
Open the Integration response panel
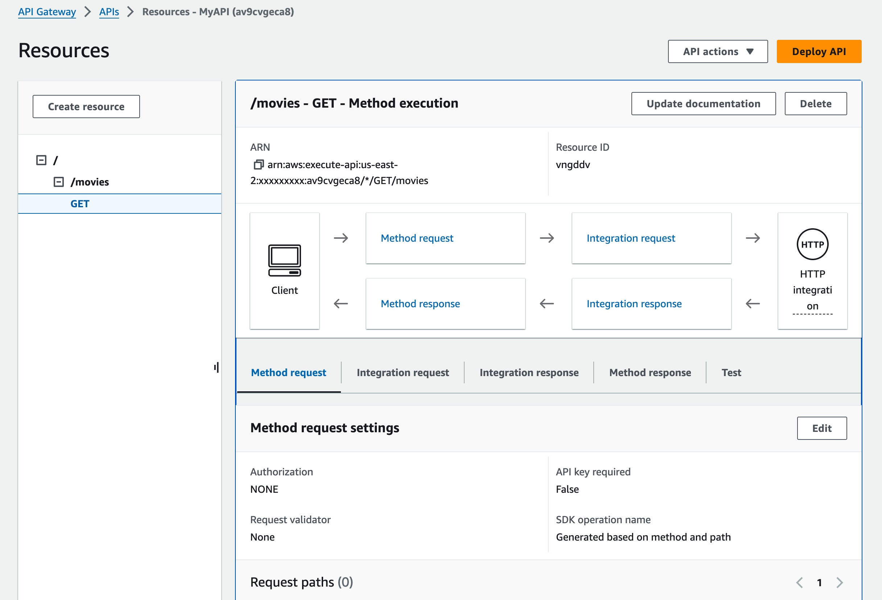[x=529, y=372]
